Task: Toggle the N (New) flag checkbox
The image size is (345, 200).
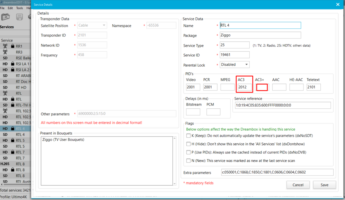Action: coord(188,161)
